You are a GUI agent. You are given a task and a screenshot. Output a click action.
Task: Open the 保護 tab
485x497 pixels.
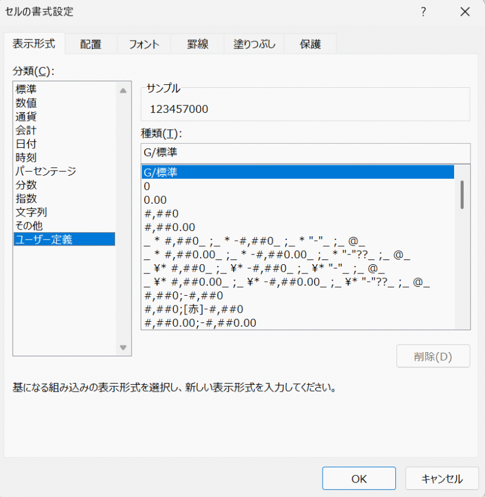(310, 44)
